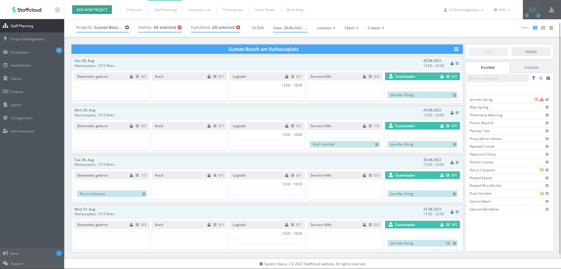Open the downloads icon in the header
The image size is (561, 269).
point(552,10)
